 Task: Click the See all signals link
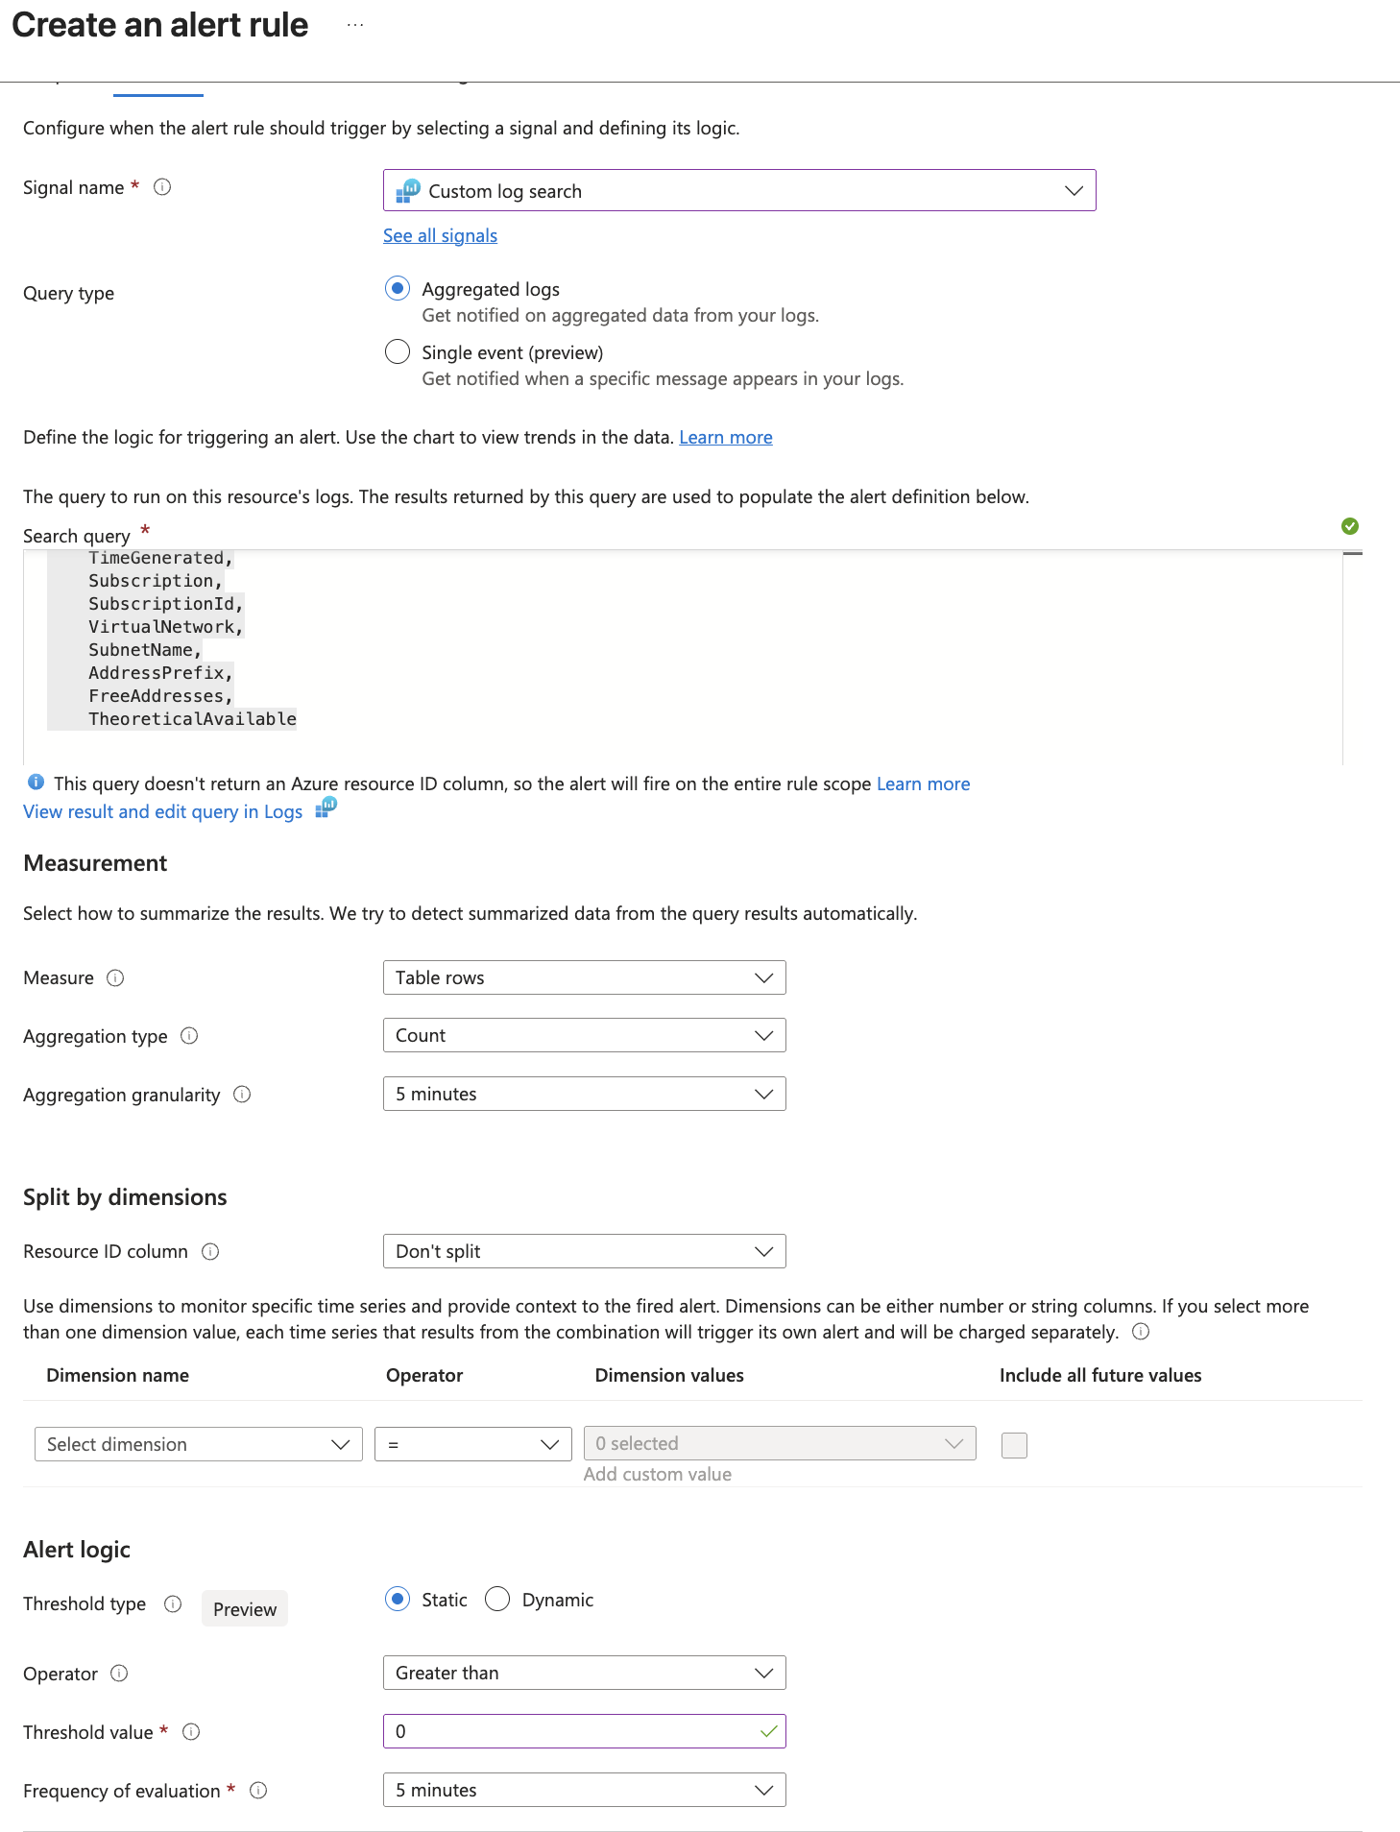pyautogui.click(x=439, y=235)
